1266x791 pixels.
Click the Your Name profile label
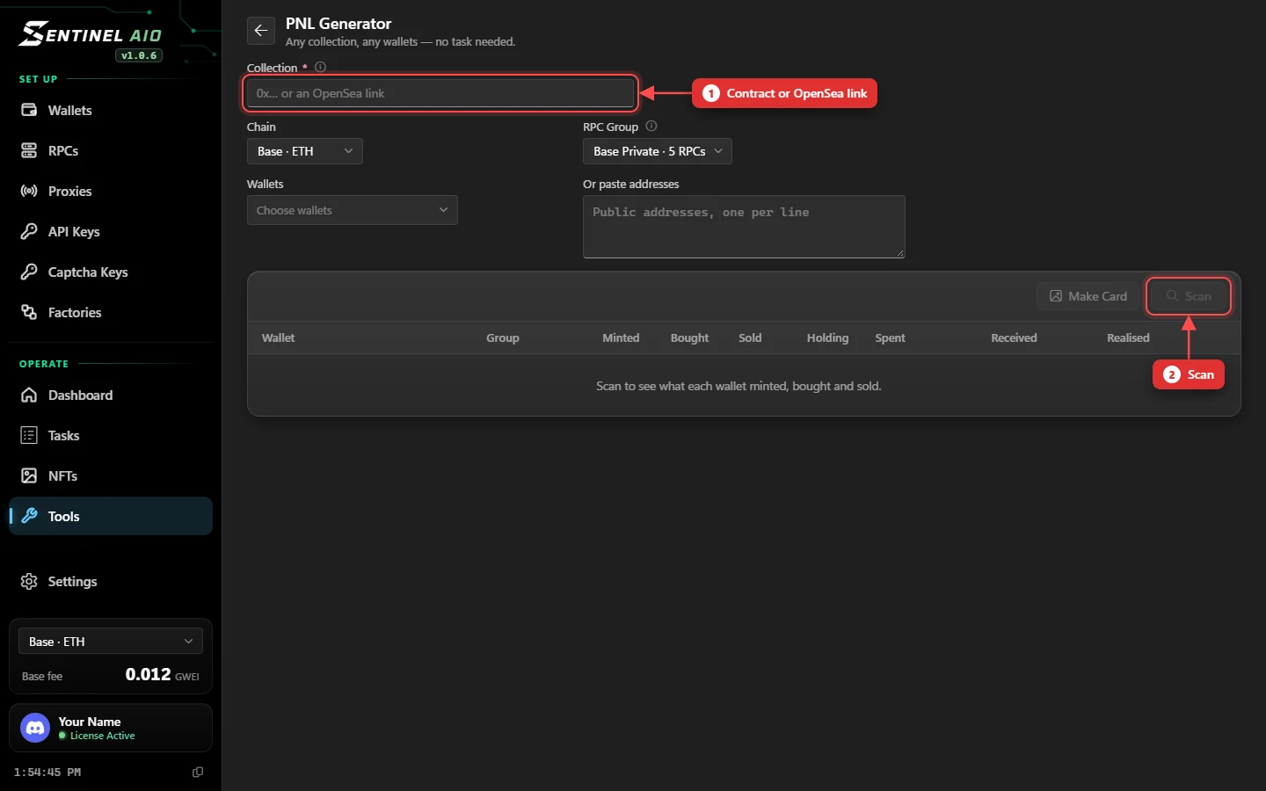point(90,722)
